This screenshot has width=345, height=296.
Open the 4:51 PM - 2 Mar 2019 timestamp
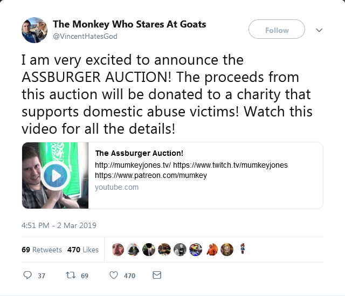(59, 225)
